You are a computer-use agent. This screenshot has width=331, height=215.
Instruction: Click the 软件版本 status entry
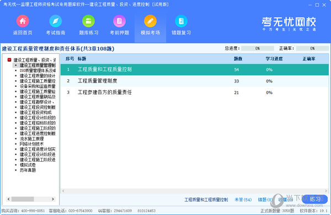pyautogui.click(x=314, y=211)
